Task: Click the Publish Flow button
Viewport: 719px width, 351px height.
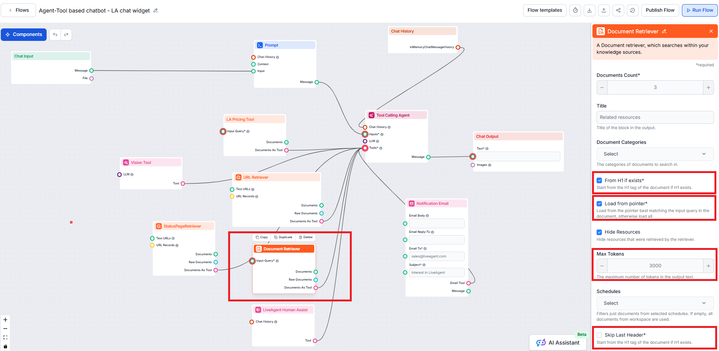Action: click(x=660, y=10)
